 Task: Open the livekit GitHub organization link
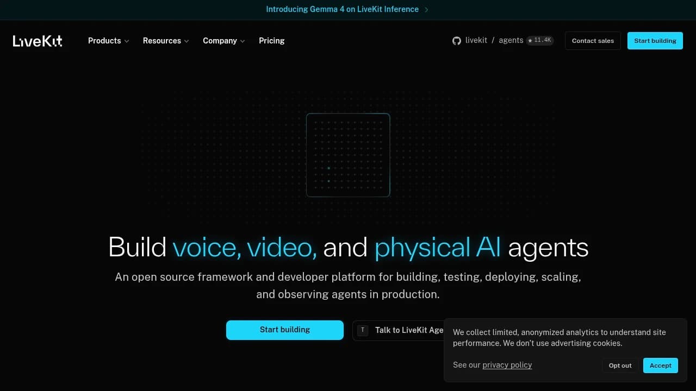tap(476, 41)
